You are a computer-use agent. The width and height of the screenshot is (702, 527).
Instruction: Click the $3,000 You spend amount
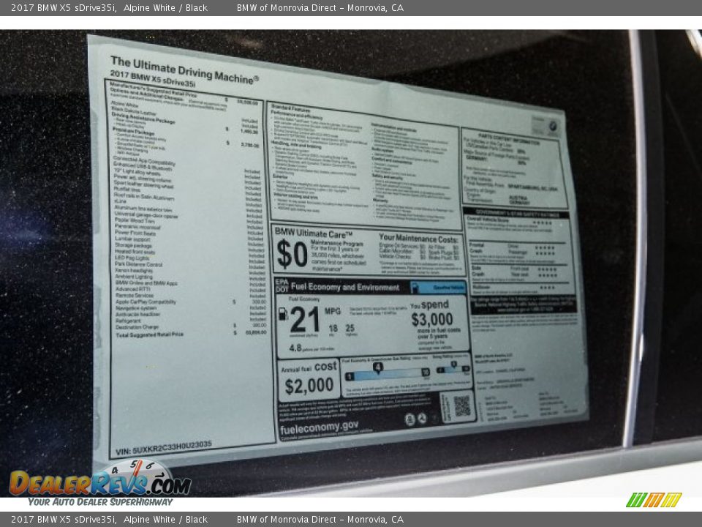[432, 319]
